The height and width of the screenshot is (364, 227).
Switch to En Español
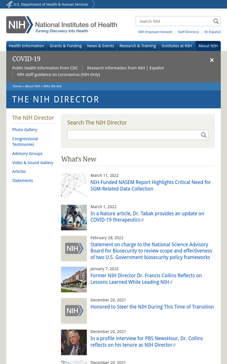click(213, 32)
